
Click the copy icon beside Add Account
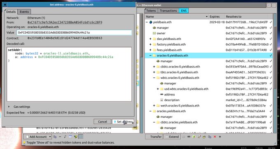click(x=55, y=137)
